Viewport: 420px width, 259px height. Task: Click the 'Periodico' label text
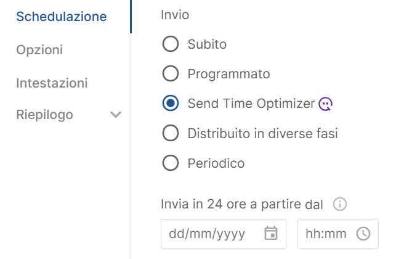(x=216, y=163)
